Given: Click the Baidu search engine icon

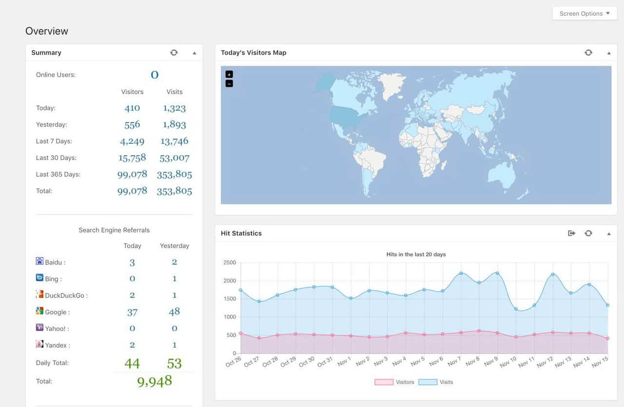Looking at the screenshot, I should 39,261.
